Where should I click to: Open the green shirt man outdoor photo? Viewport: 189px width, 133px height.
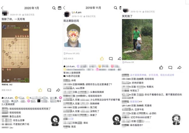pyautogui.click(x=137, y=40)
